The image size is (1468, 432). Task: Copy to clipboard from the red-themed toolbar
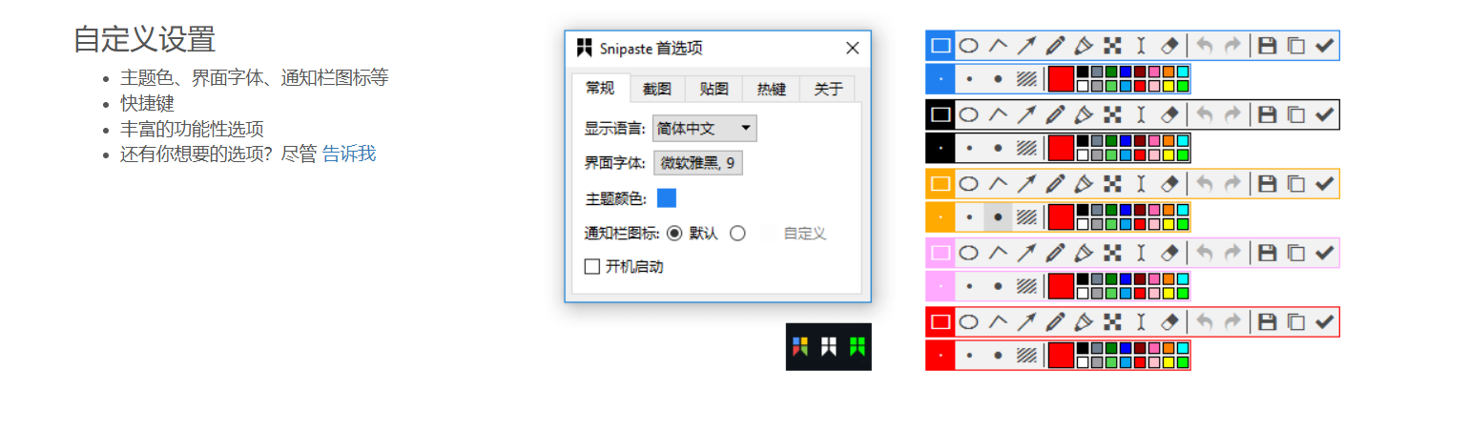coord(1295,322)
